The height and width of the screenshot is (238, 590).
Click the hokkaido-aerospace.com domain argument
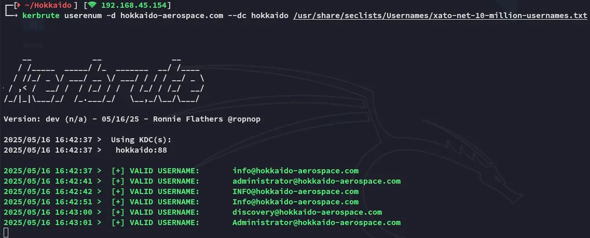pos(172,16)
